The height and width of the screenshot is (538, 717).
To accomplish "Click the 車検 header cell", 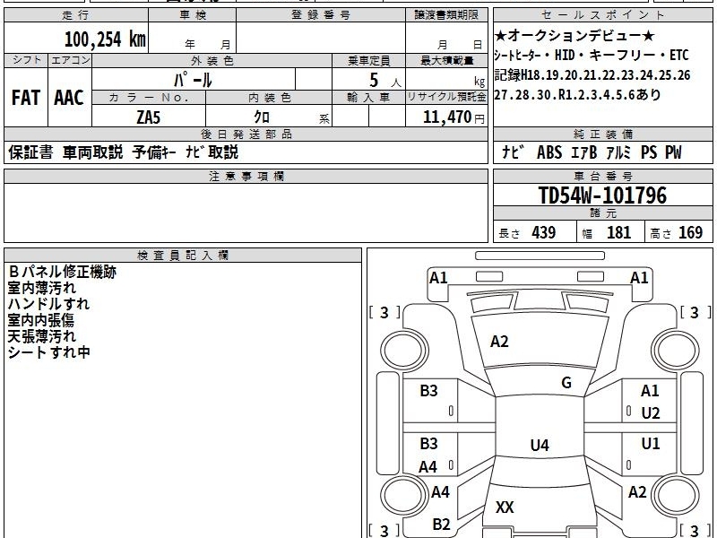I will (193, 15).
